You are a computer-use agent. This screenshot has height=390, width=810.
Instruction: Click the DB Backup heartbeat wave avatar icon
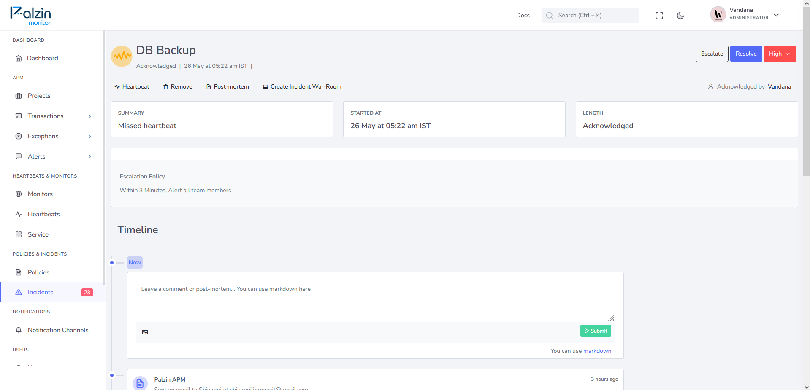pos(122,56)
